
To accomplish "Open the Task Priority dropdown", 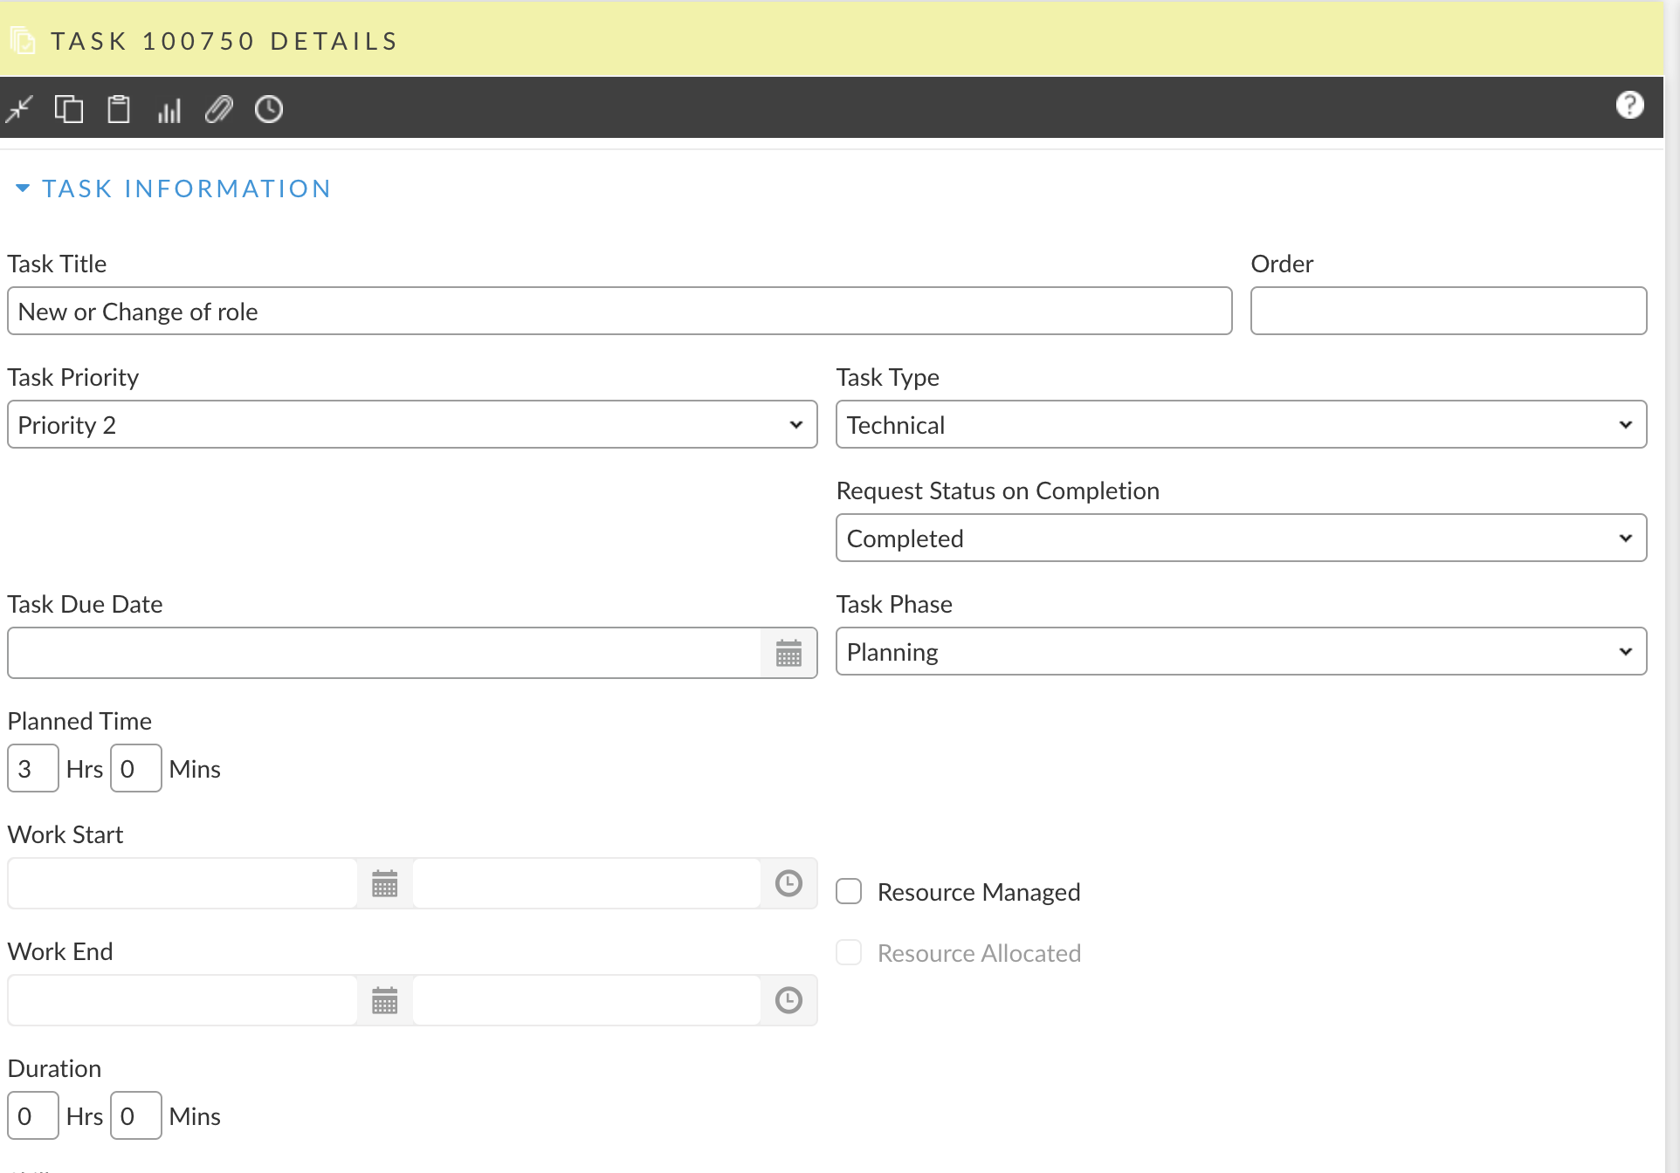I will coord(412,425).
